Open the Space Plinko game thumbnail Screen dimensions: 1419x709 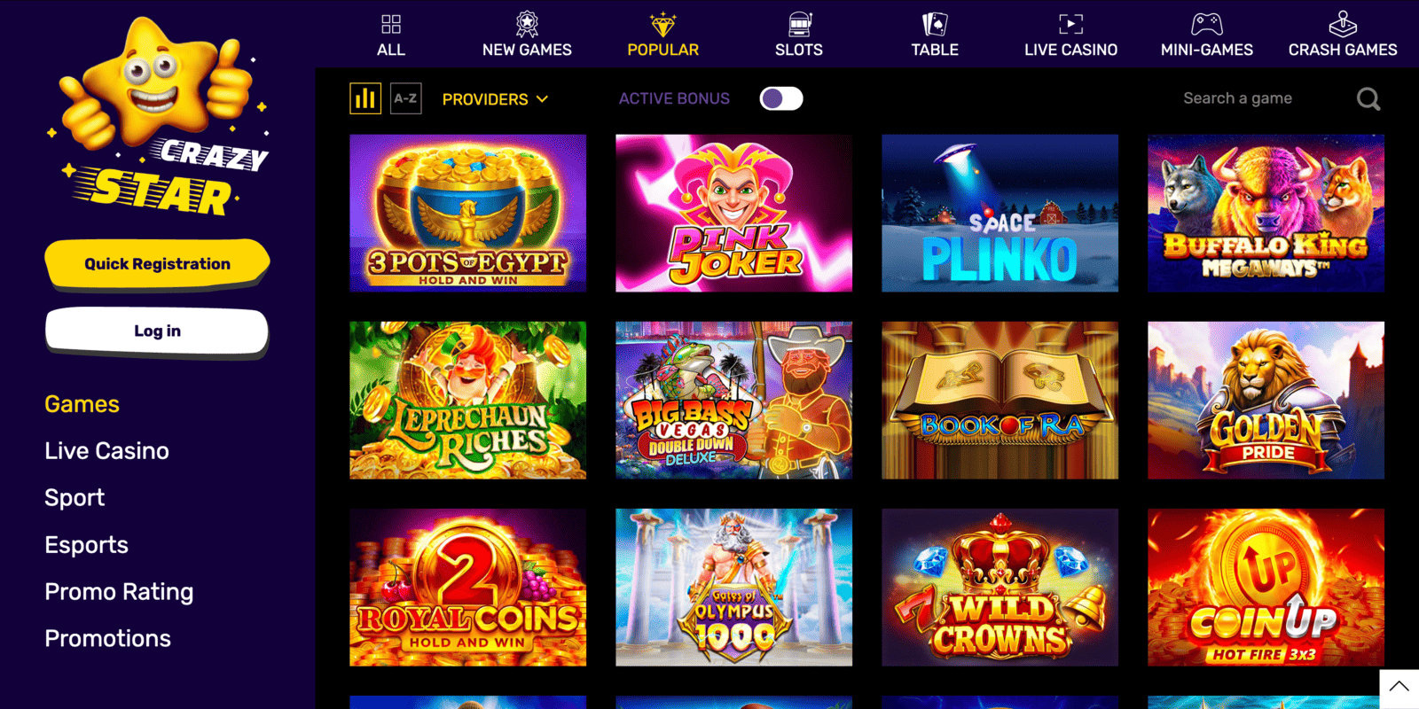coord(1000,214)
